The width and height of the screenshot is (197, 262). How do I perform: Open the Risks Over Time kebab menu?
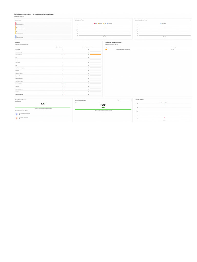(131, 20)
